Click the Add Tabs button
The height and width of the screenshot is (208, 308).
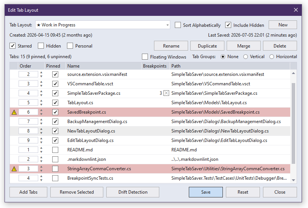click(28, 192)
